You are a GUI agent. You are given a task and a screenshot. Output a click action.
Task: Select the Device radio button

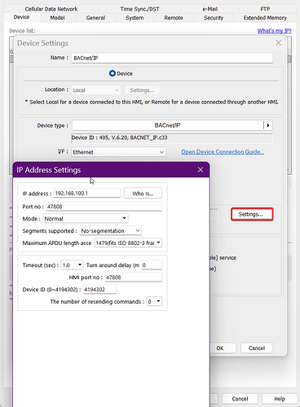click(x=112, y=73)
